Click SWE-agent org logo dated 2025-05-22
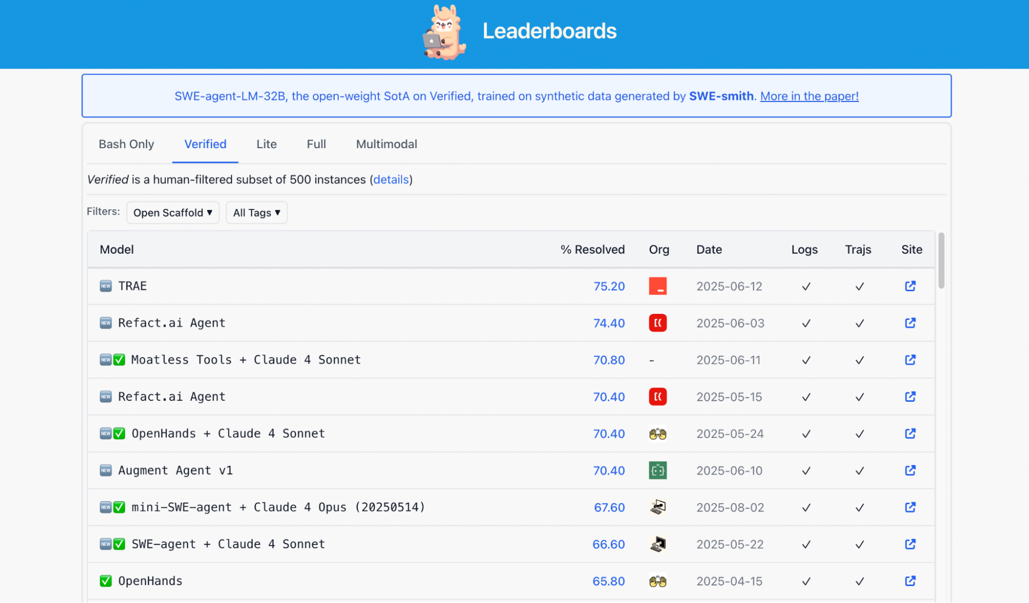The image size is (1029, 603). (658, 544)
